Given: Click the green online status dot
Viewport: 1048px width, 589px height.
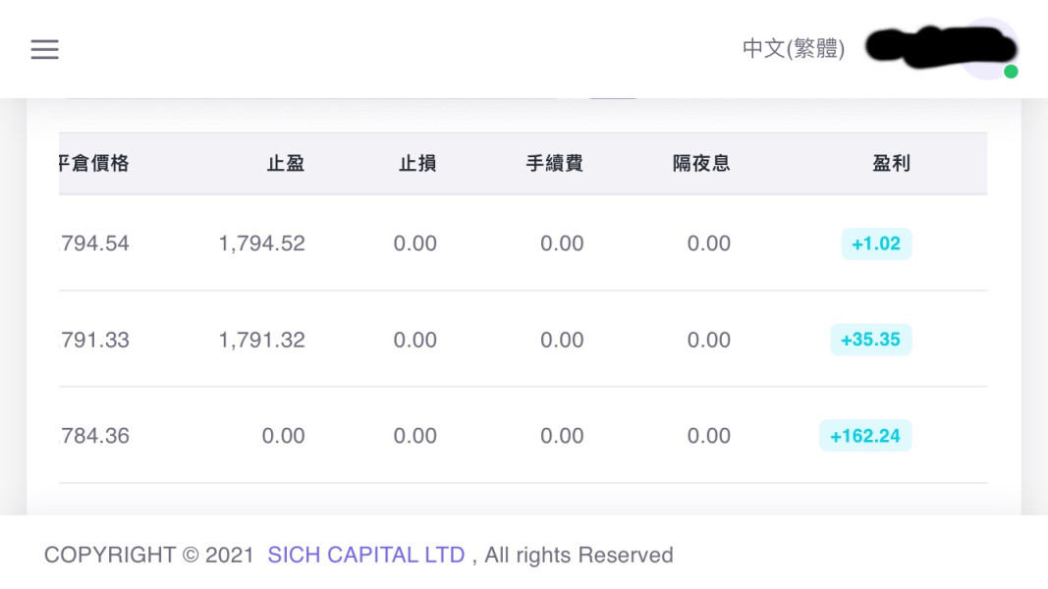Looking at the screenshot, I should 1011,72.
